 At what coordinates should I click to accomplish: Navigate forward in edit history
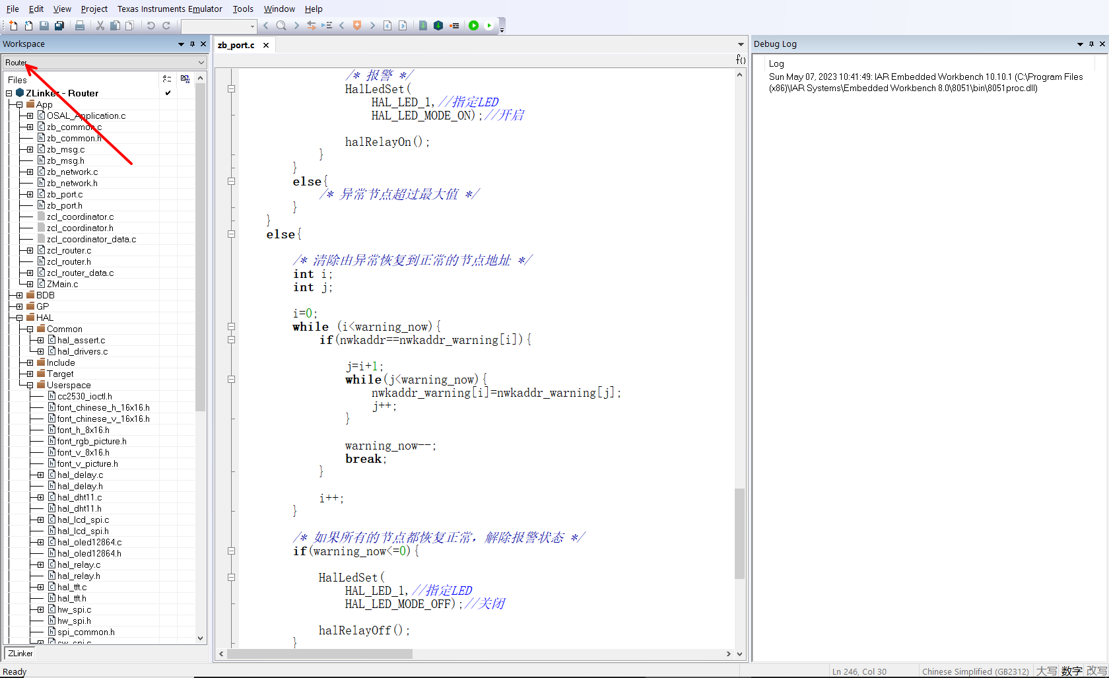(x=403, y=26)
